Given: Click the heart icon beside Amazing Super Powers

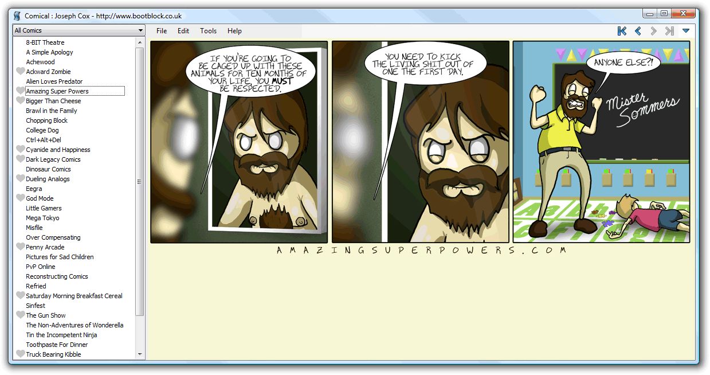Looking at the screenshot, I should click(20, 91).
